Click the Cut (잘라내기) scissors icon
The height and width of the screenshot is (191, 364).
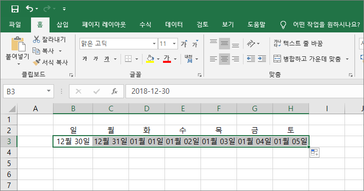click(36, 39)
